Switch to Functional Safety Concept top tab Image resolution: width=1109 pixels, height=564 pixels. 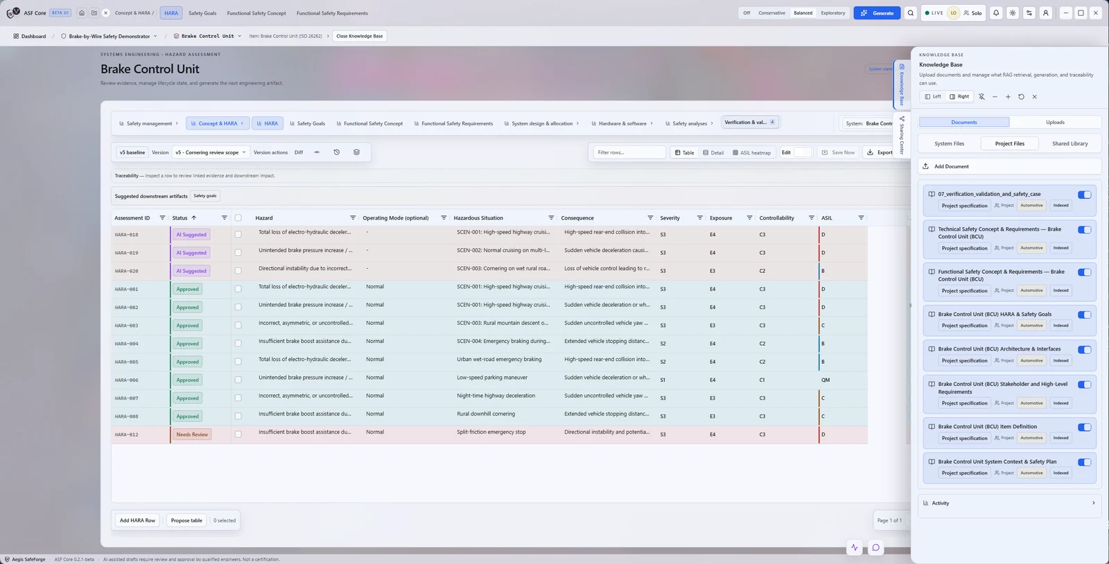click(256, 13)
